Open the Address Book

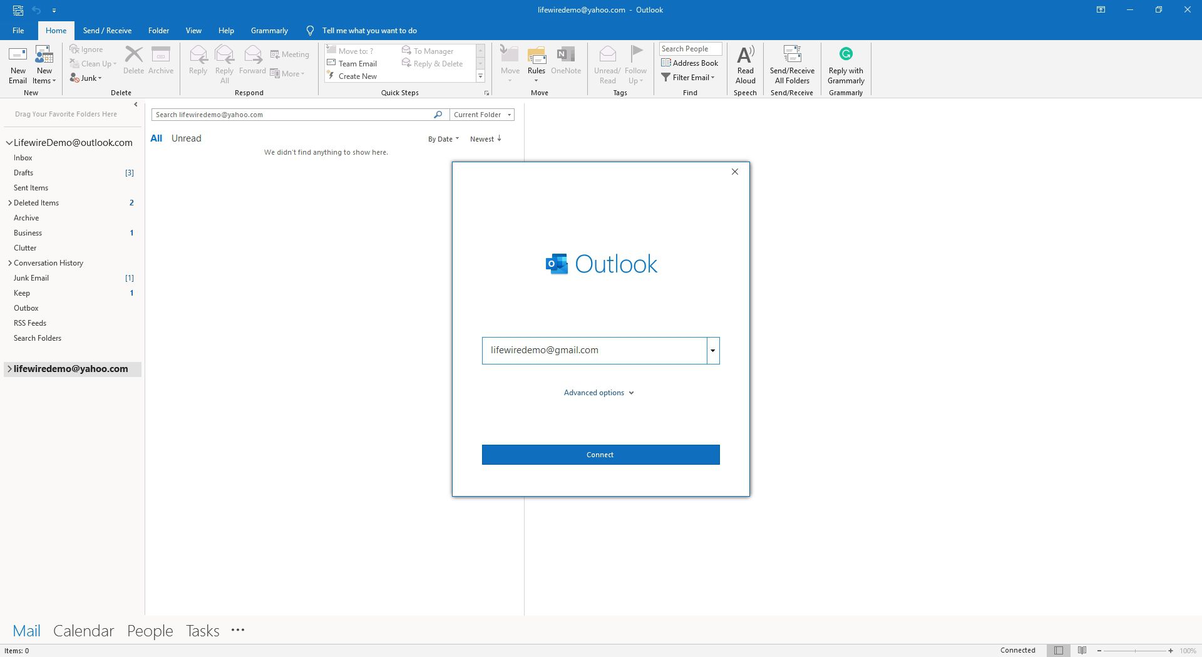coord(690,63)
